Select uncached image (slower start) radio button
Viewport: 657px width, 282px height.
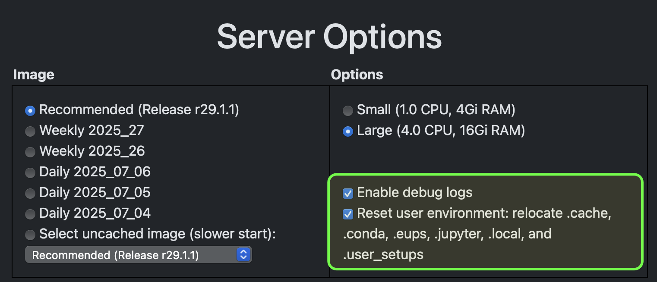(30, 235)
